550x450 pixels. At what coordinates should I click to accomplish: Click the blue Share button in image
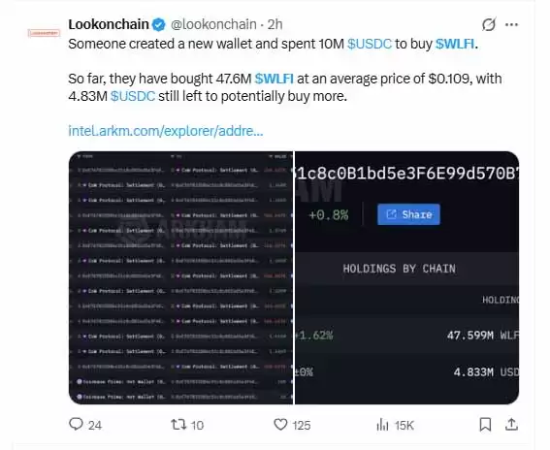click(x=408, y=214)
